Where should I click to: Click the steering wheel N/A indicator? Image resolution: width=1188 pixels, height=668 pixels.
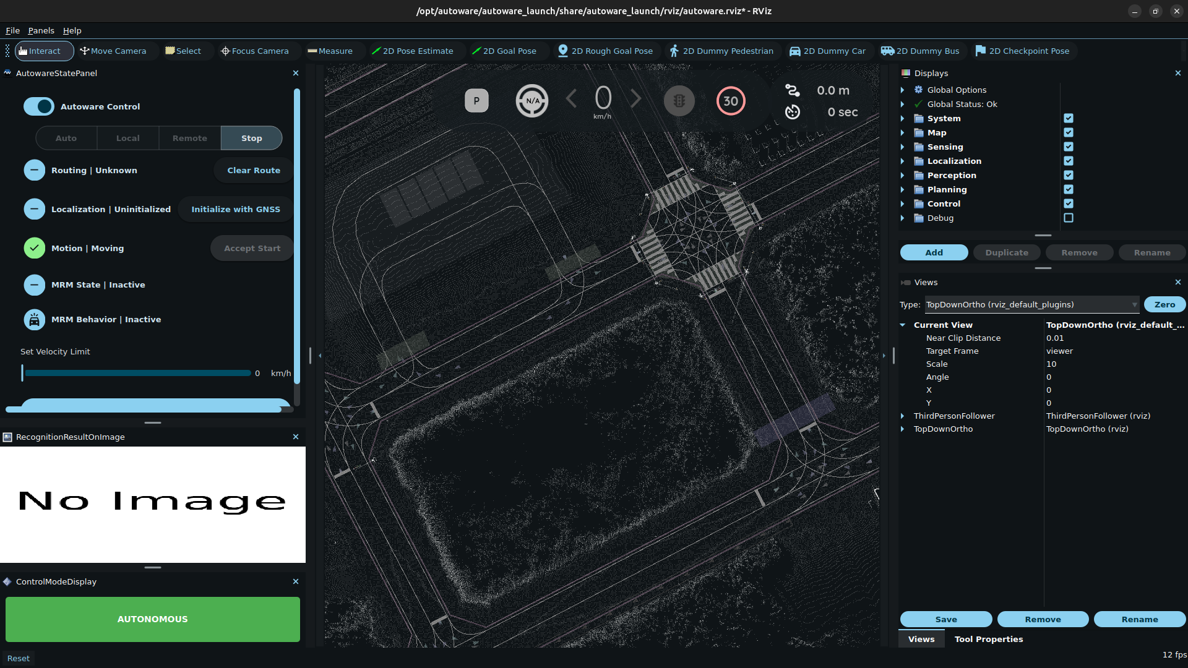coord(532,101)
